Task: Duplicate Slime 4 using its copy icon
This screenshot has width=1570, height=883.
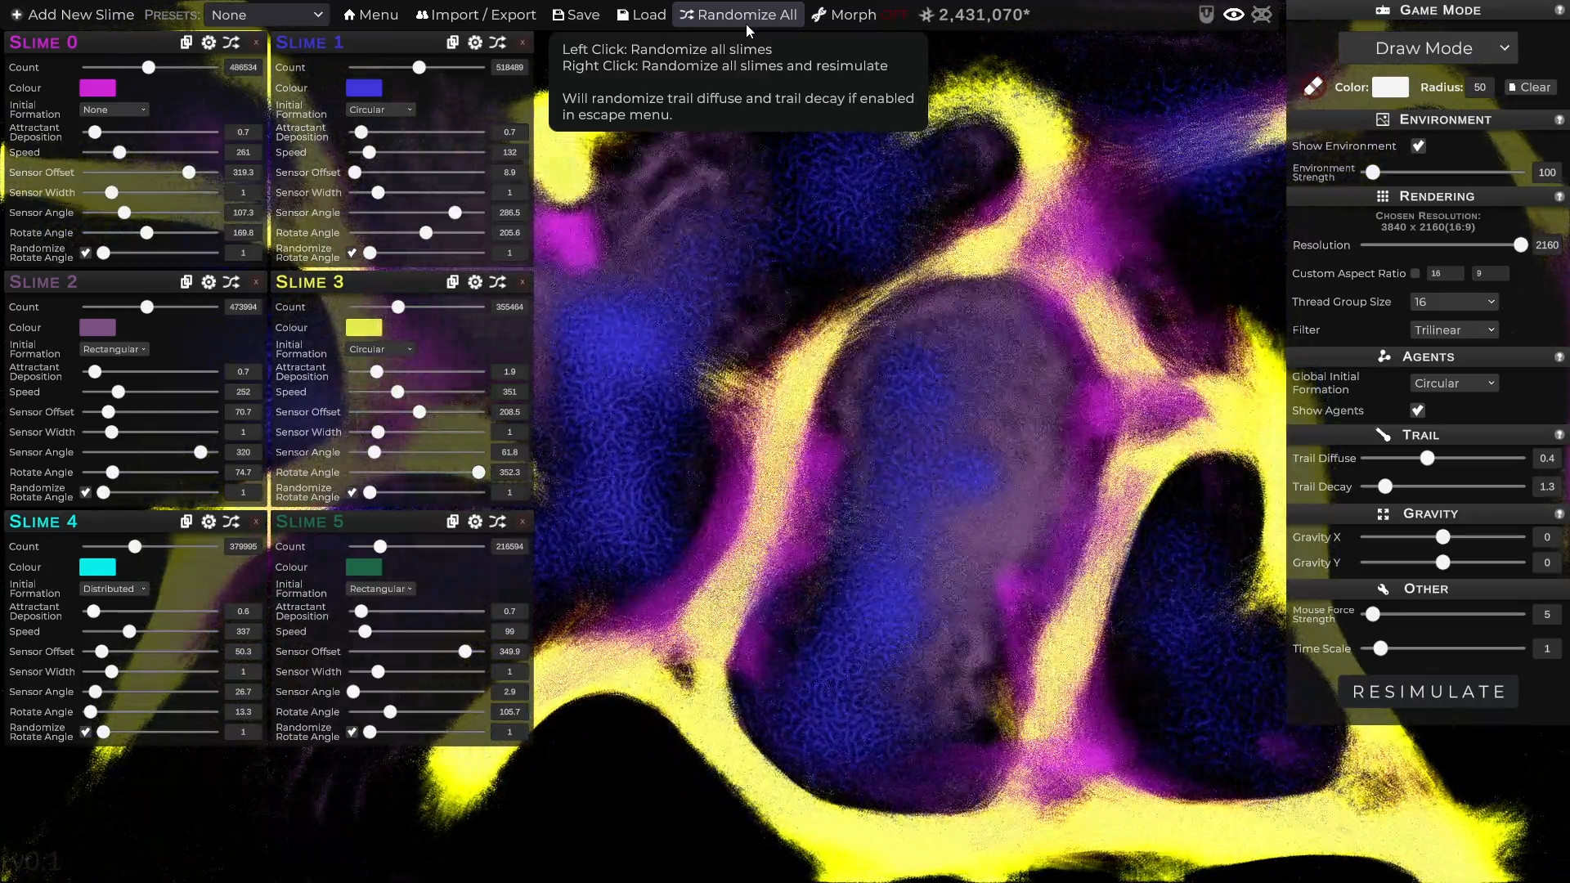Action: pos(186,522)
